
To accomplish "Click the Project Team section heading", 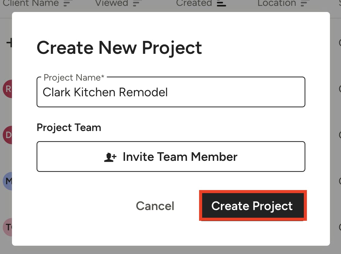I will pos(69,128).
